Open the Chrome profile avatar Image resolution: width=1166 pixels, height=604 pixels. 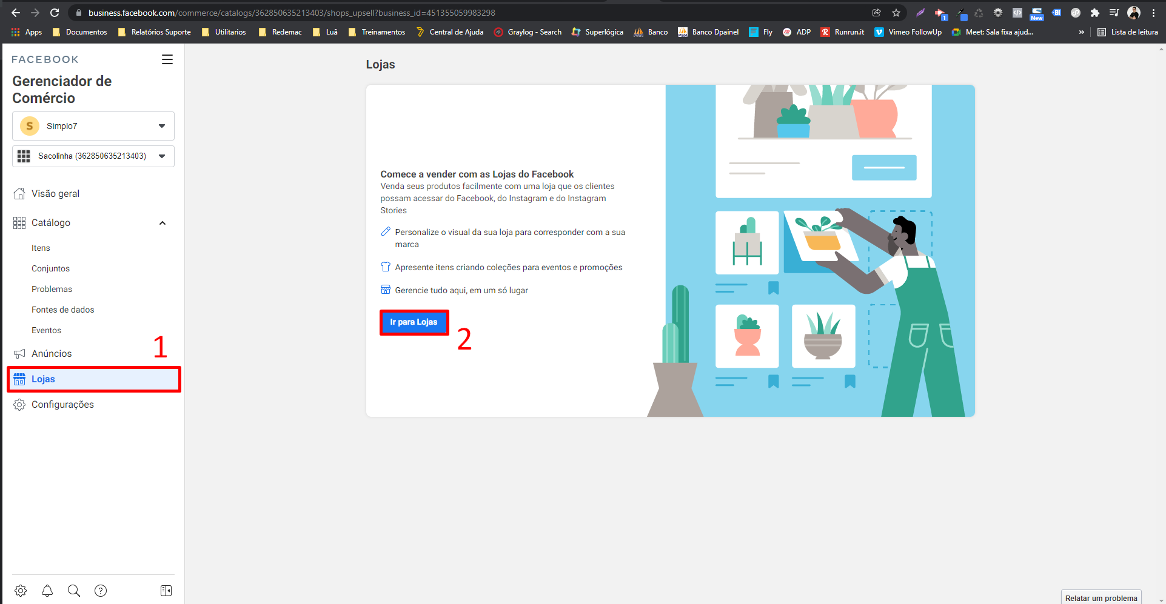pos(1134,13)
